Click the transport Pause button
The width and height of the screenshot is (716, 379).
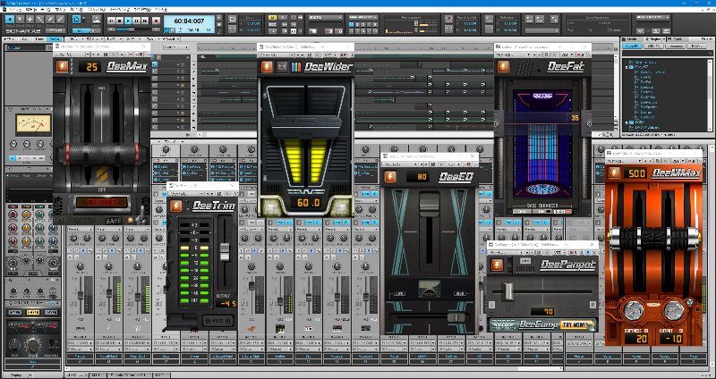point(137,21)
